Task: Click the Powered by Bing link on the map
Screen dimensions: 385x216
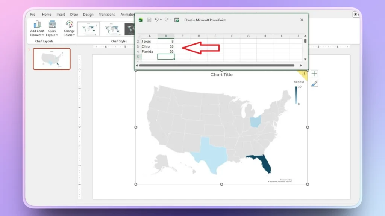Action: [286, 180]
